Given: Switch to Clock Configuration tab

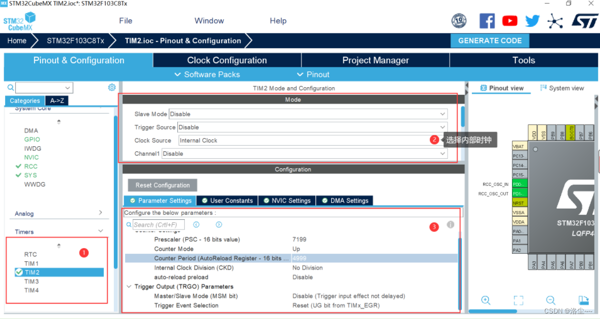Looking at the screenshot, I should (227, 60).
